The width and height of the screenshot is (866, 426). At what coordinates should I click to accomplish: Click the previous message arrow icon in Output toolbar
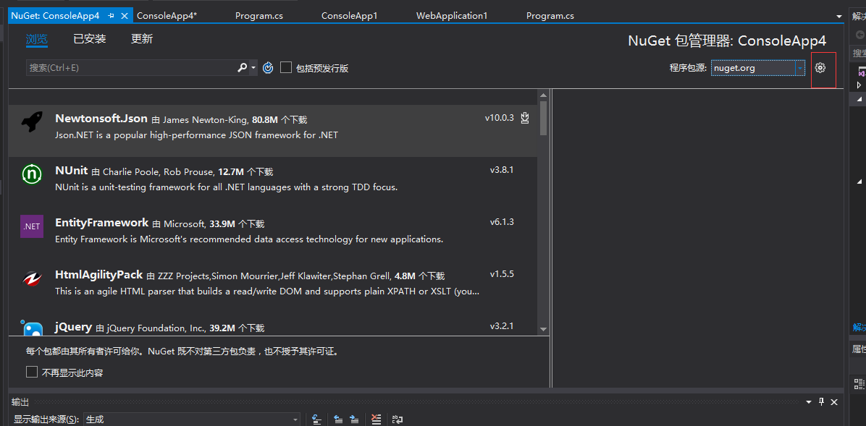(339, 419)
